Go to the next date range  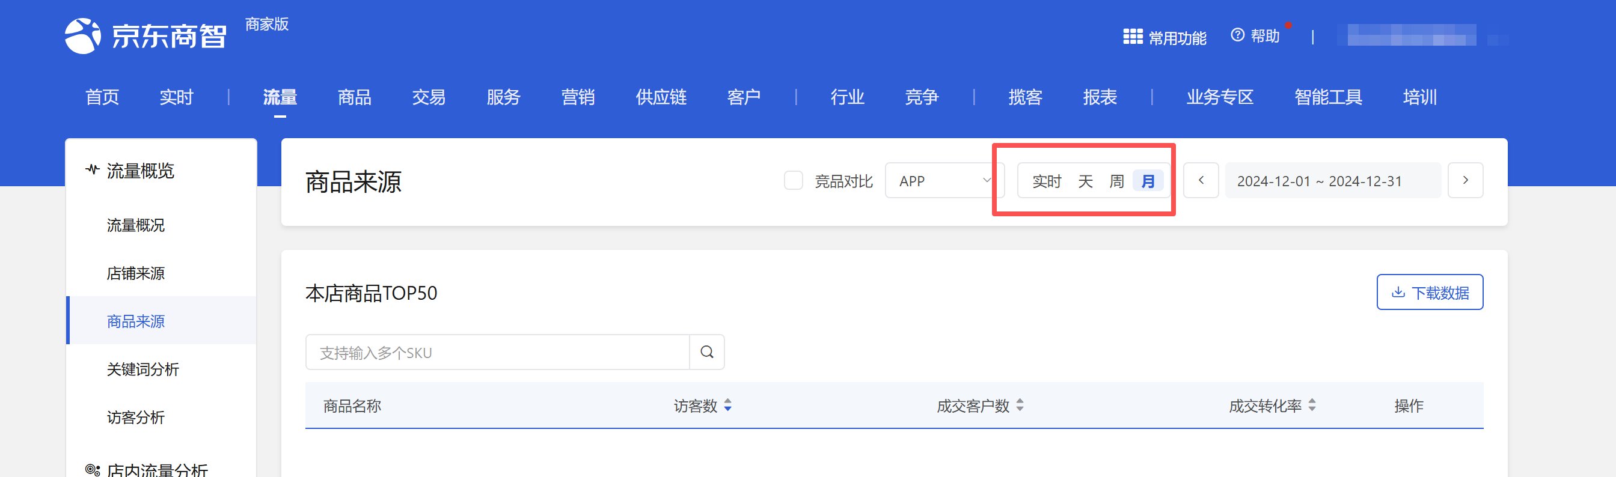[1466, 180]
